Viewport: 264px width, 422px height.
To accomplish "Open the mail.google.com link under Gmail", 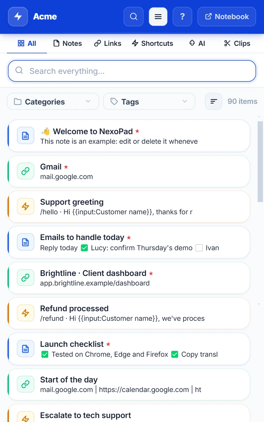I will tap(67, 177).
